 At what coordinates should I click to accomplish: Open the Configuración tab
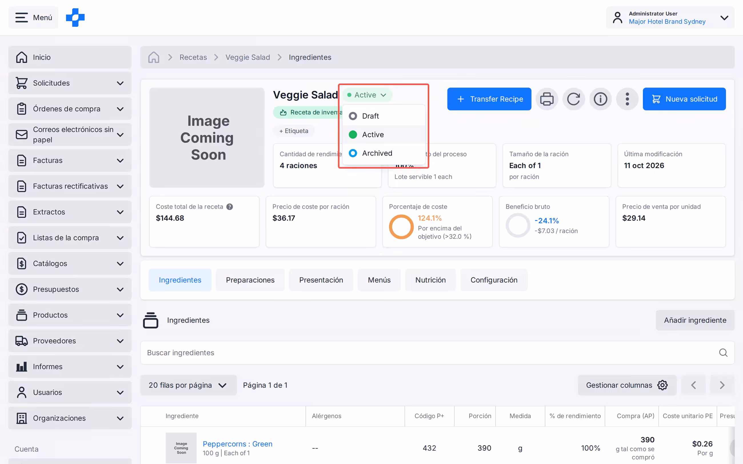(494, 280)
